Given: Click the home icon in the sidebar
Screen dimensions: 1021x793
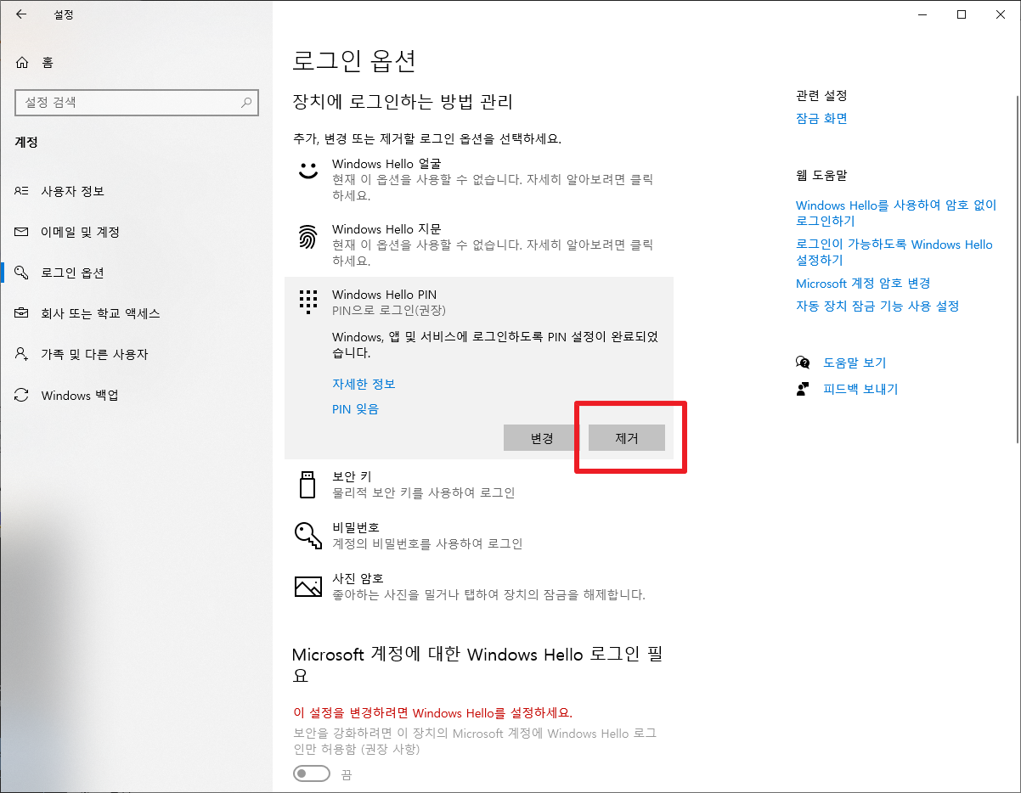Looking at the screenshot, I should click(x=23, y=62).
